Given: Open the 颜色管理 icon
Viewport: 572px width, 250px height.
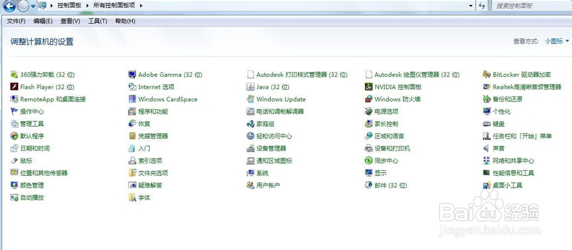Looking at the screenshot, I should point(14,185).
